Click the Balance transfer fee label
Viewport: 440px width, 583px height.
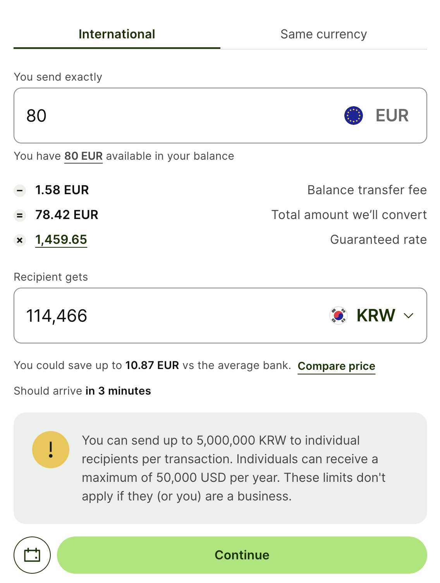point(367,190)
